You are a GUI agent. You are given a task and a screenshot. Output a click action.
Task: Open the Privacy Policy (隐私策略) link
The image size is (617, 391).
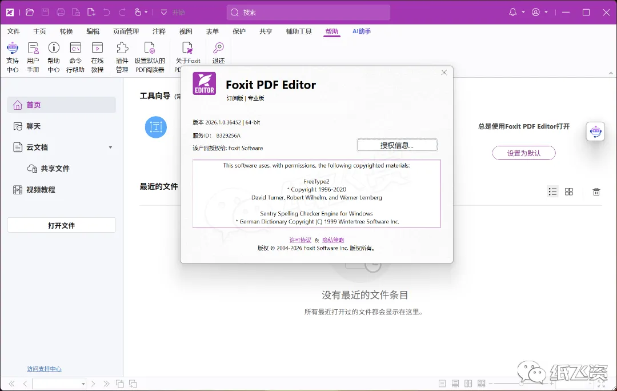(333, 240)
